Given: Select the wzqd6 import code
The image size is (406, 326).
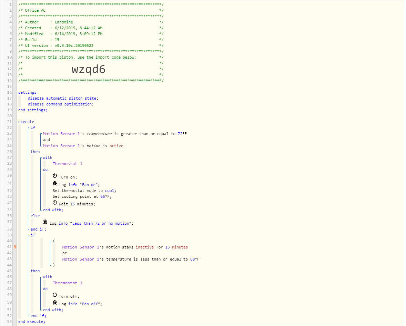Looking at the screenshot, I should pos(89,69).
